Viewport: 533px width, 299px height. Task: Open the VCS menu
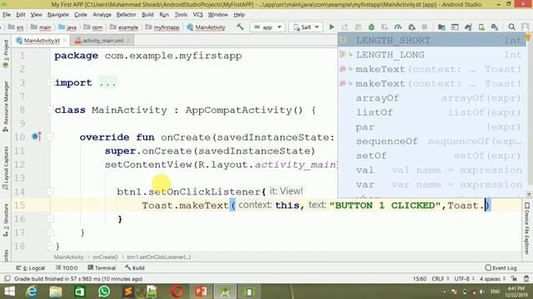[x=198, y=15]
